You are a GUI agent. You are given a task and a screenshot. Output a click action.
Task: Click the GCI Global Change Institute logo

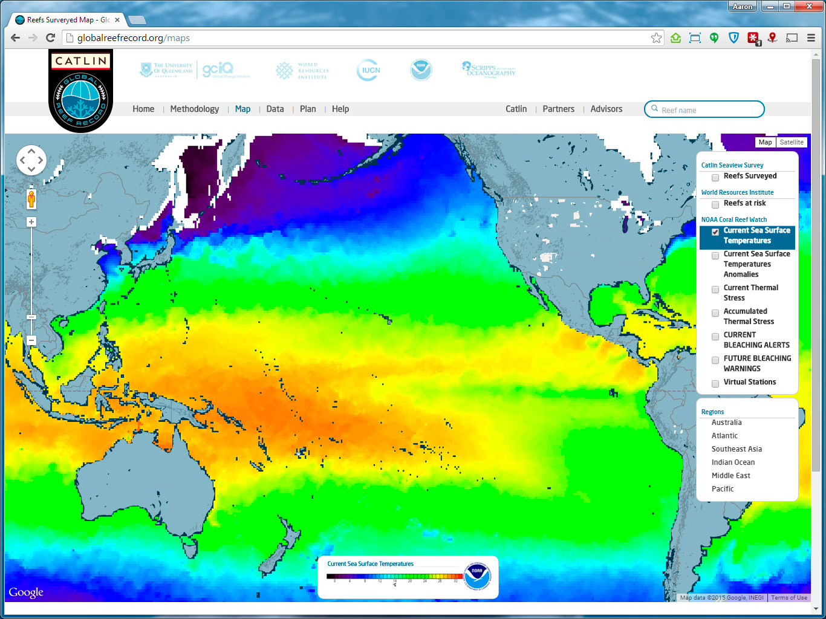tap(225, 70)
